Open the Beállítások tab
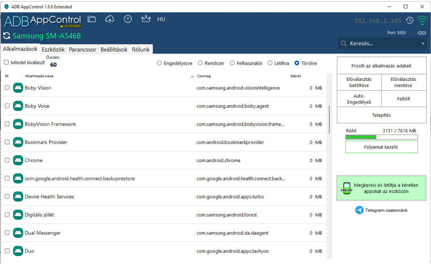Viewport: 431px width, 264px height. (114, 50)
